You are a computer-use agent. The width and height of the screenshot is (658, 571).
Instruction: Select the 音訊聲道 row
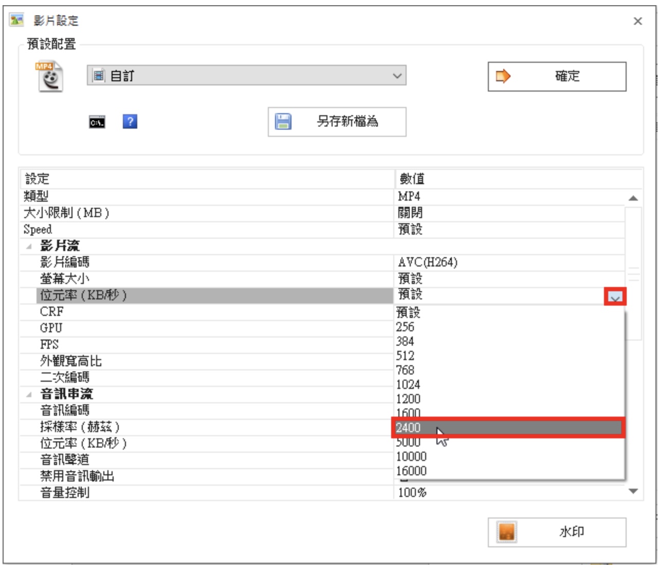(x=207, y=460)
